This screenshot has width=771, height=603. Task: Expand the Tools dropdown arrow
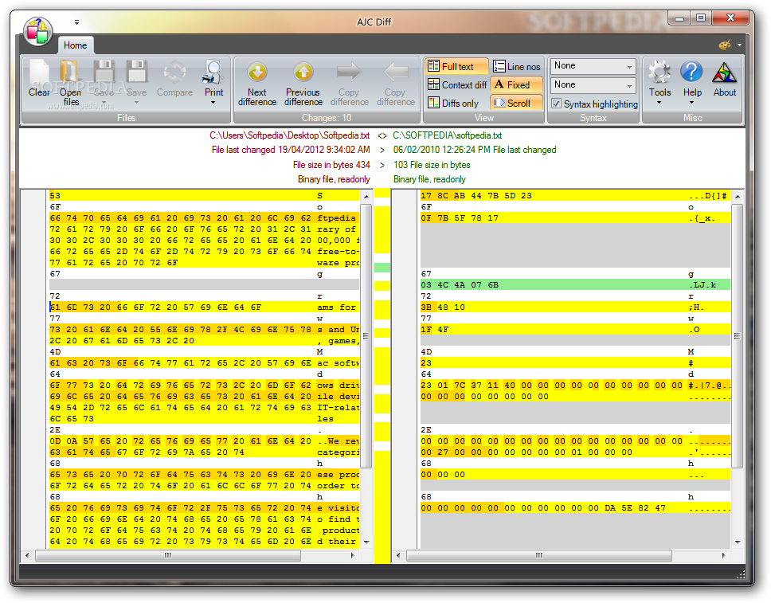[x=659, y=103]
